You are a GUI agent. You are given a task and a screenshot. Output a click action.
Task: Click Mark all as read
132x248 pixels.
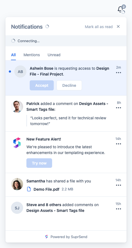[99, 27]
